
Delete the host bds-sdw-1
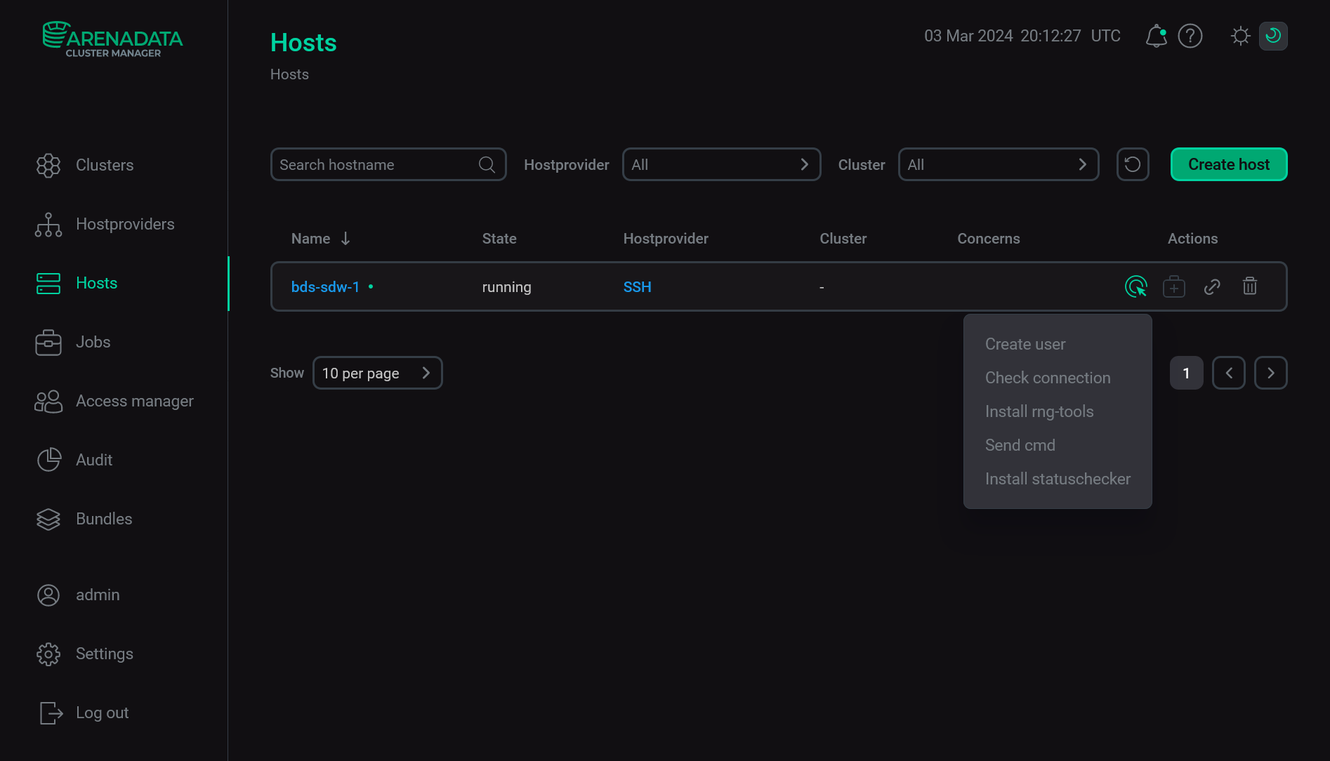tap(1250, 286)
